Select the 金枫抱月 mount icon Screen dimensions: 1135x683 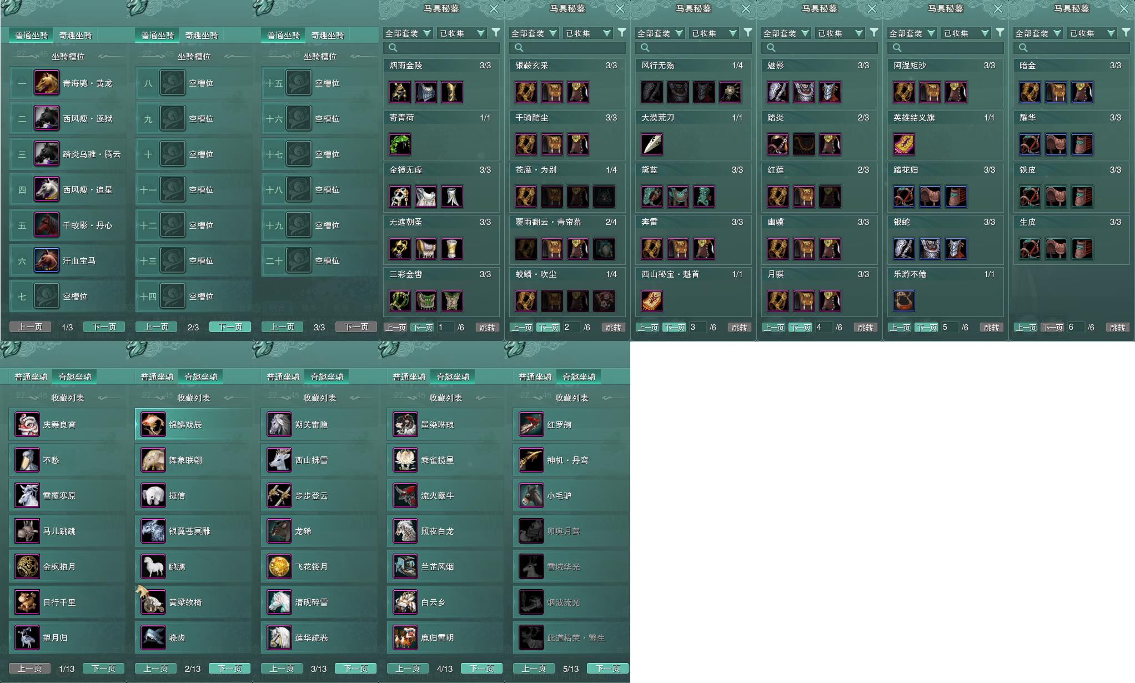27,566
